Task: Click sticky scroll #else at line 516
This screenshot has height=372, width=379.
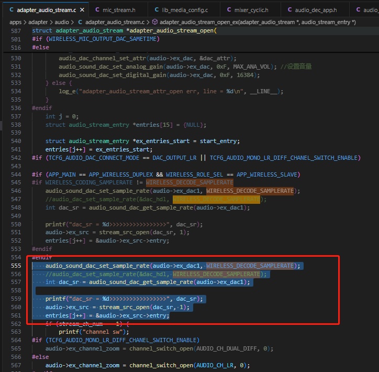Action: (41, 47)
